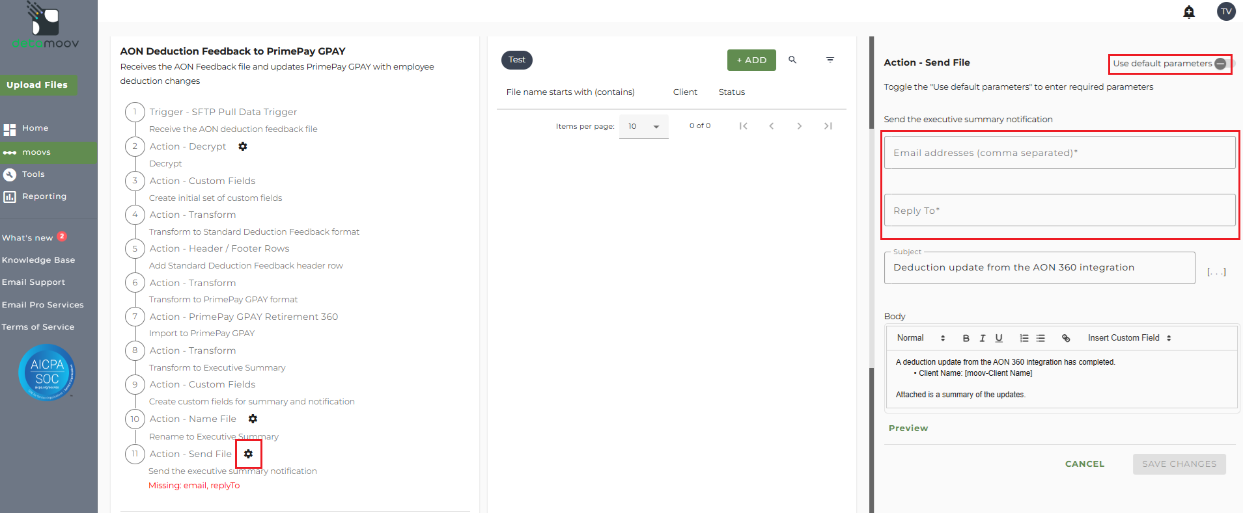Open Email Support link

33,282
